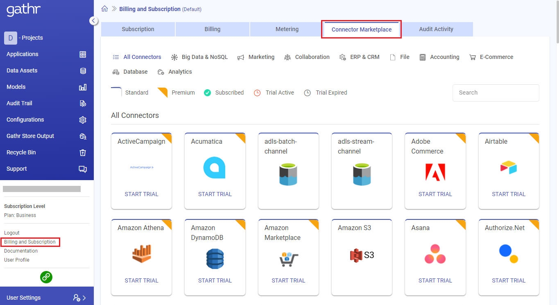Toggle the Standard connector filter
The height and width of the screenshot is (305, 559).
point(130,93)
